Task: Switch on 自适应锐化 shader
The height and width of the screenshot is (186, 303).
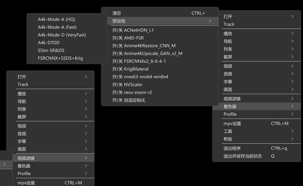Action: tap(129, 100)
